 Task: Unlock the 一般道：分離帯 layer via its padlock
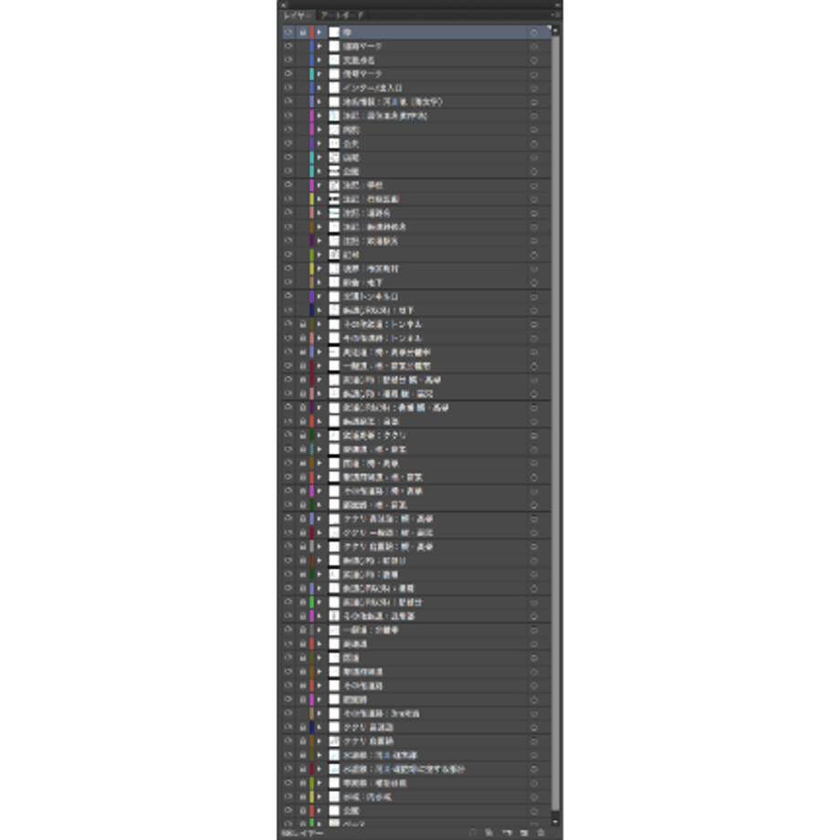point(302,630)
